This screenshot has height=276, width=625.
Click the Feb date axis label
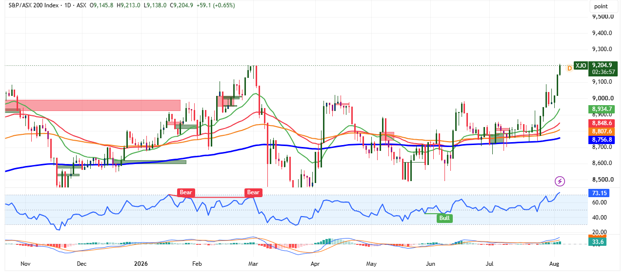point(197,263)
